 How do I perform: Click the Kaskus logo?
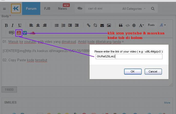pyautogui.click(x=16, y=8)
